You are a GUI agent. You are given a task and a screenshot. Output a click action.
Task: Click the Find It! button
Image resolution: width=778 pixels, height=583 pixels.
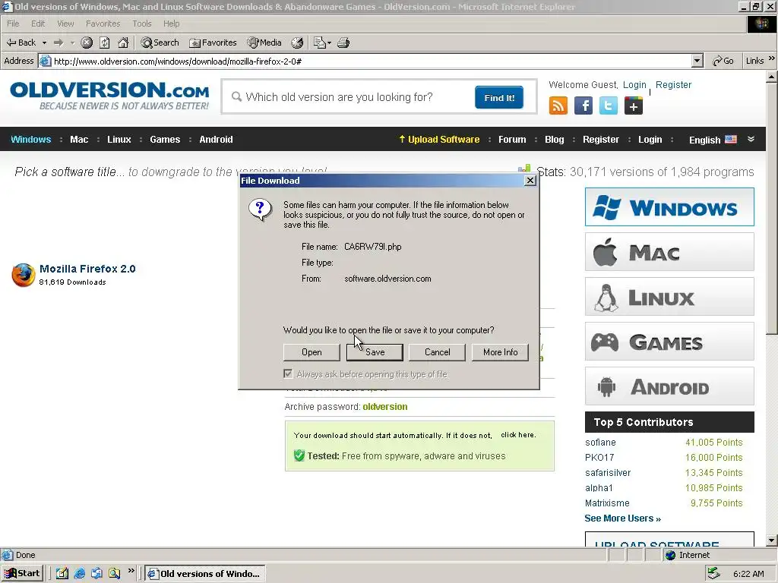tap(499, 98)
